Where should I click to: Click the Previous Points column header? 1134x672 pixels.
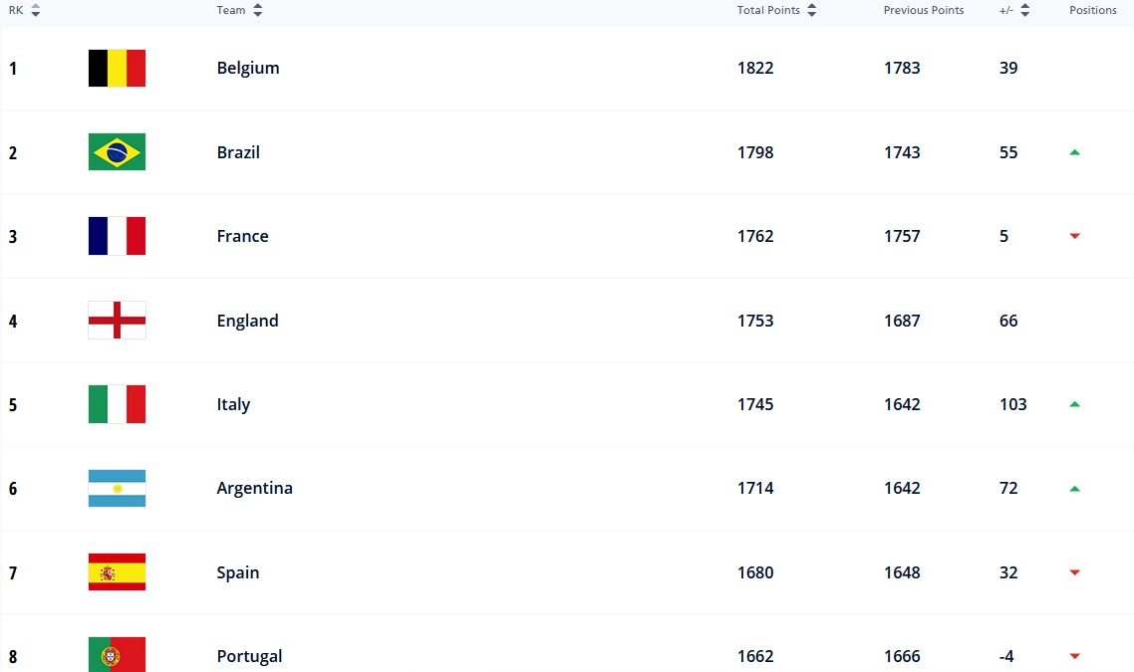(923, 10)
